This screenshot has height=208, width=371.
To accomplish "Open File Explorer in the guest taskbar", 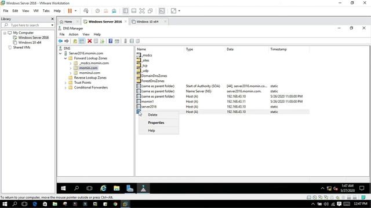I will [117, 188].
